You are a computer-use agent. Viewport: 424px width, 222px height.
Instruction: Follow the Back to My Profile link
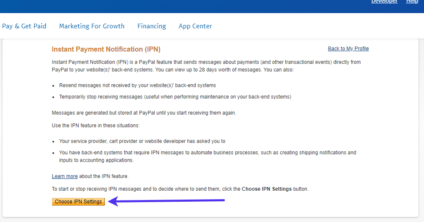(x=348, y=49)
